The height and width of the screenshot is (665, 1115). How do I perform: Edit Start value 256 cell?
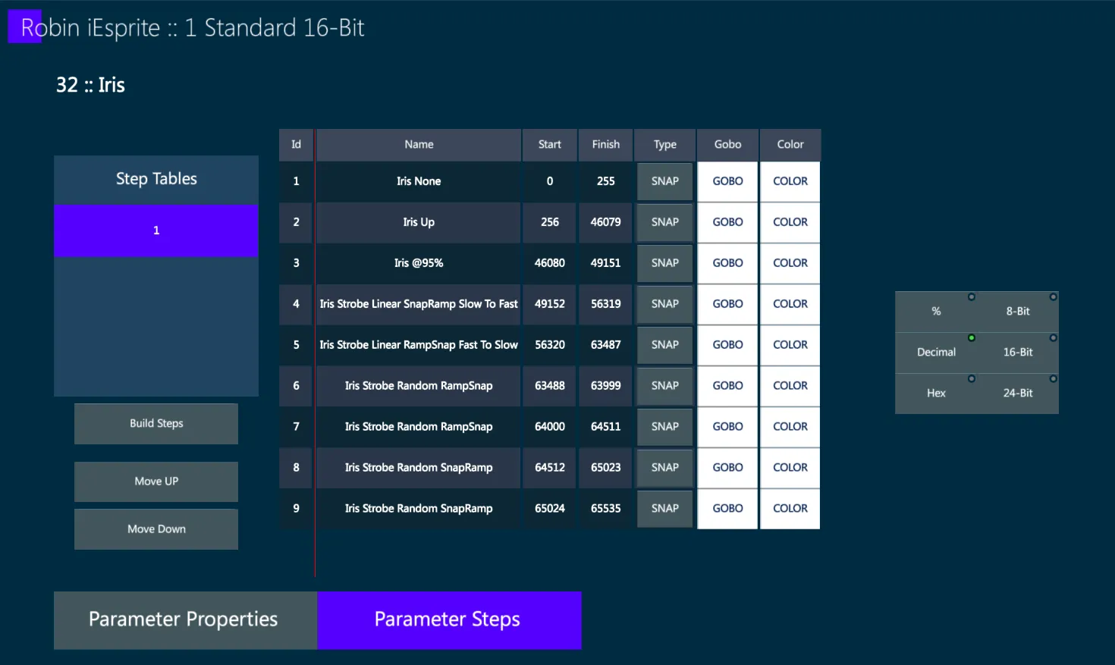click(x=550, y=222)
